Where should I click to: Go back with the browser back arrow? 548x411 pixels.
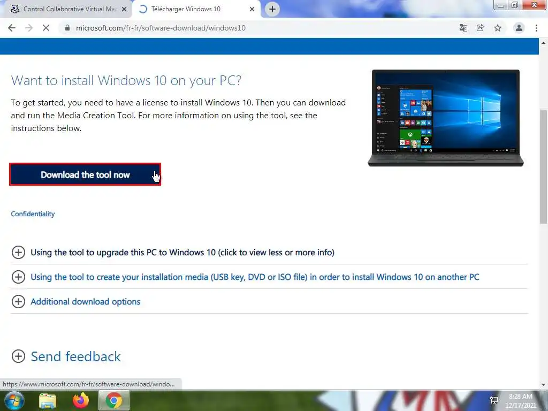(12, 28)
